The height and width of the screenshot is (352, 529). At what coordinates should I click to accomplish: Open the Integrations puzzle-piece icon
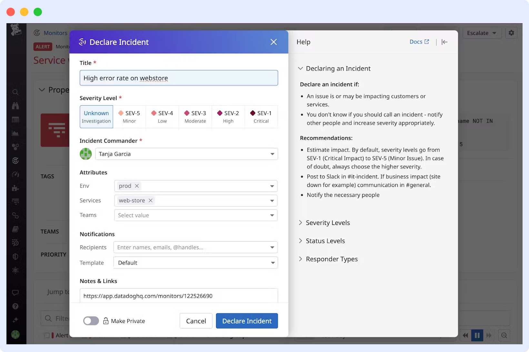15,188
